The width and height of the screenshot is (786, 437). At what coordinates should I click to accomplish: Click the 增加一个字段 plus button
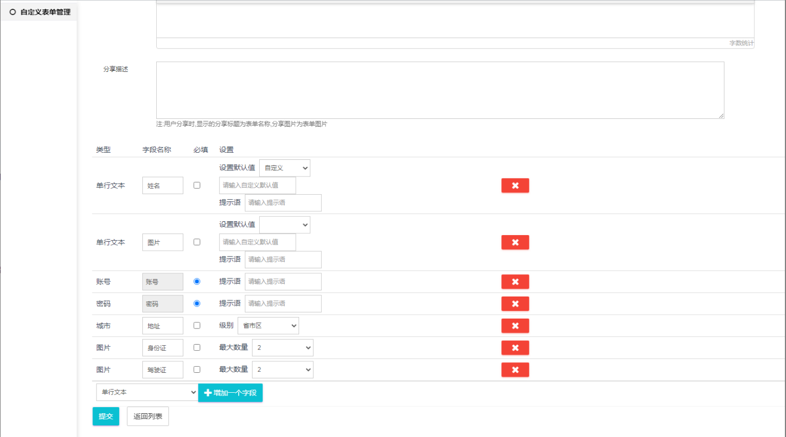(230, 393)
